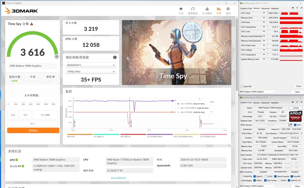Click the 3DMark vertical scrollbar
The height and width of the screenshot is (188, 304).
pos(237,54)
